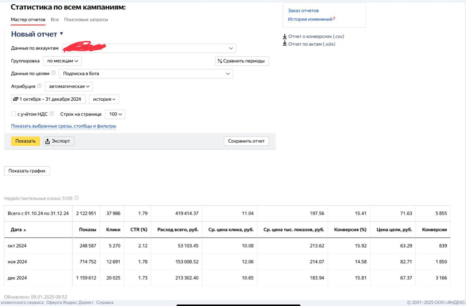The width and height of the screenshot is (466, 306).
Task: Click help icon next to Атрибуция
Action: pos(39,86)
